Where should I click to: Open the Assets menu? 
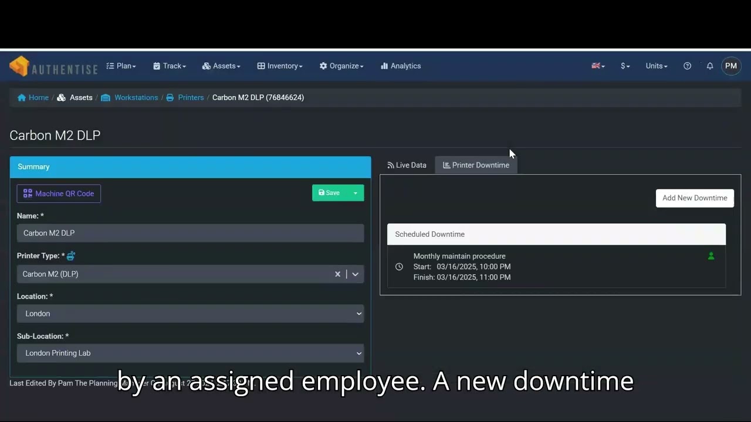pyautogui.click(x=221, y=66)
